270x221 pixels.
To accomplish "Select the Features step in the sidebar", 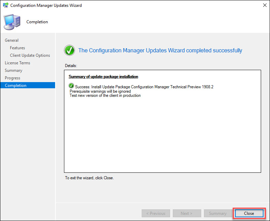I will [x=17, y=48].
